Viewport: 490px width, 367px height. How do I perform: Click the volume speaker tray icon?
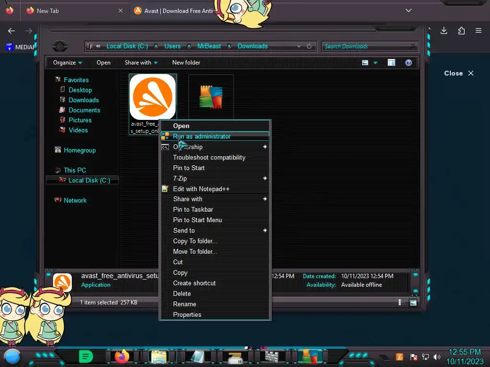(437, 356)
